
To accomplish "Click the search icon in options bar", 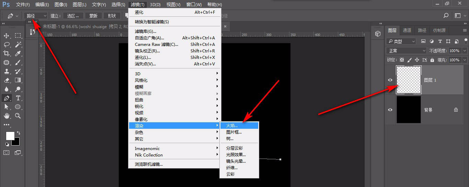I will [x=446, y=15].
